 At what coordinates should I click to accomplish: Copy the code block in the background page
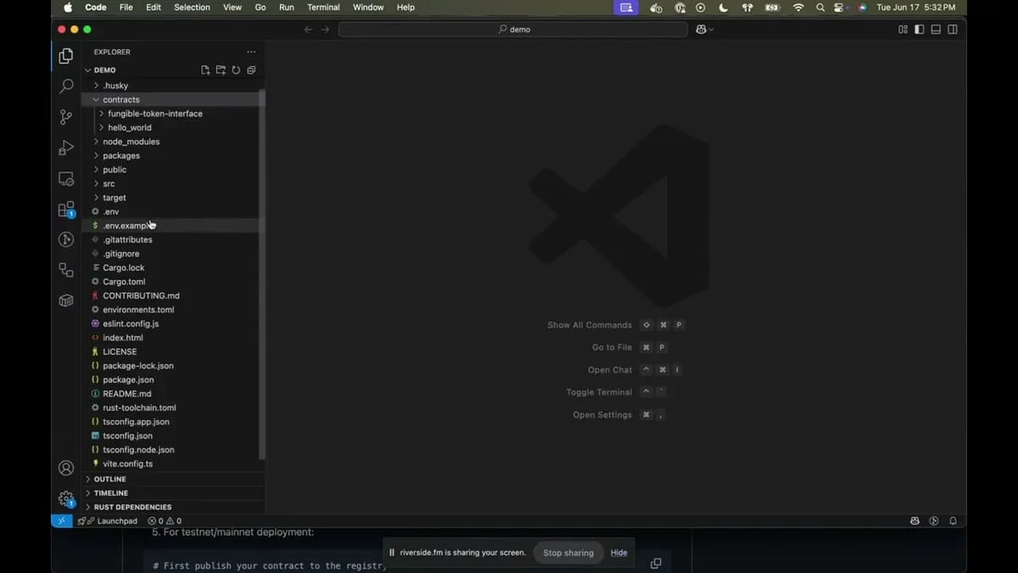point(656,564)
